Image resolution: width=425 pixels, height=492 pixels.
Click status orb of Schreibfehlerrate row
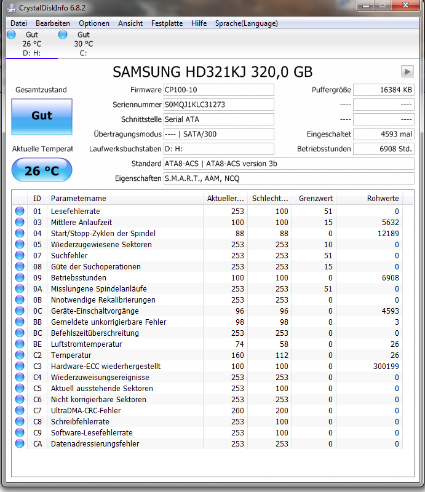20,421
